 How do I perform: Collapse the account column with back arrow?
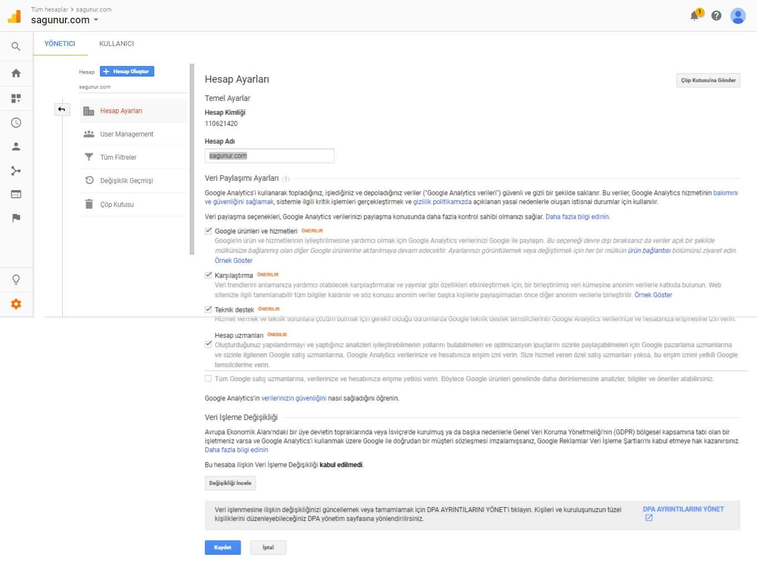(x=62, y=109)
